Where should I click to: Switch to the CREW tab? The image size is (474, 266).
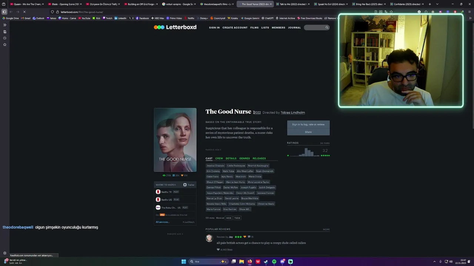point(219,158)
